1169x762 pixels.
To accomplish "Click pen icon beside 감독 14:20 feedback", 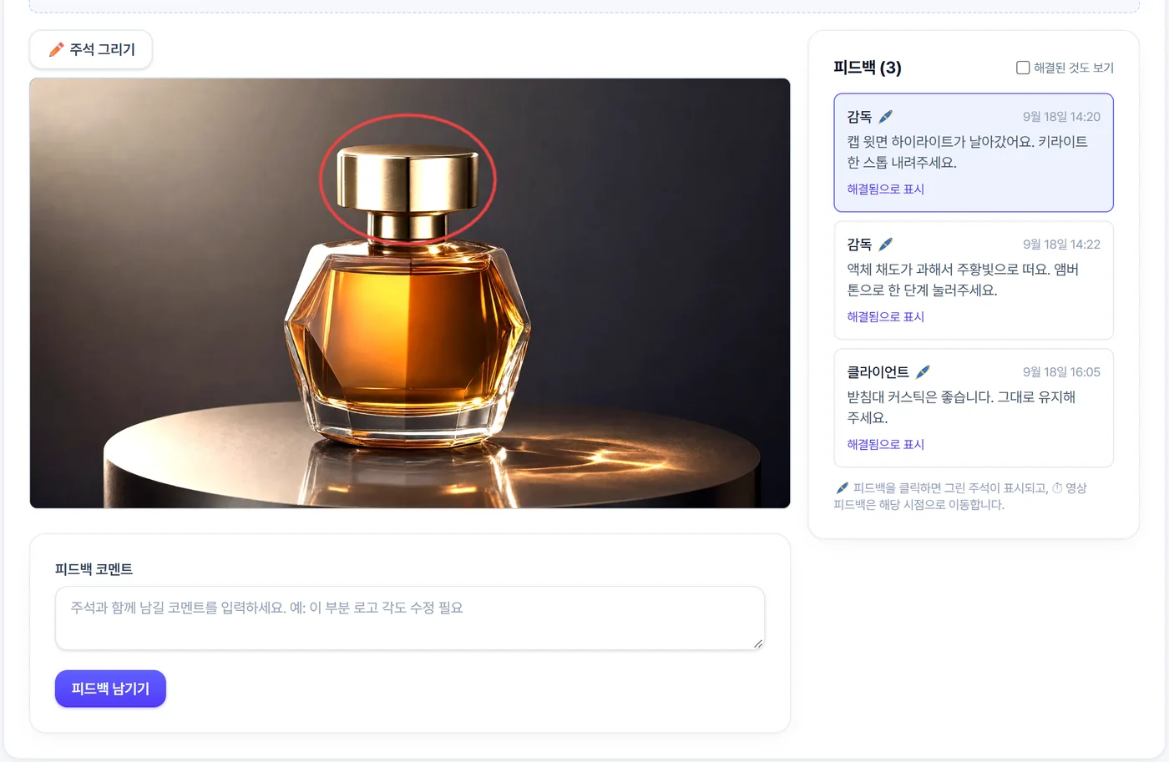I will pyautogui.click(x=886, y=117).
